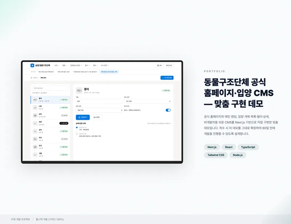Toggle the 공개 여부 visibility switch
291x224 pixels.
pos(168,110)
